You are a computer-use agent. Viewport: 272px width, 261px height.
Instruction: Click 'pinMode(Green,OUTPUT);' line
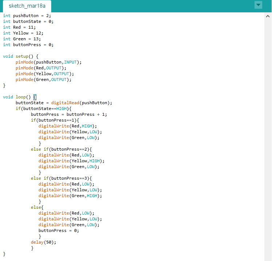coord(43,79)
